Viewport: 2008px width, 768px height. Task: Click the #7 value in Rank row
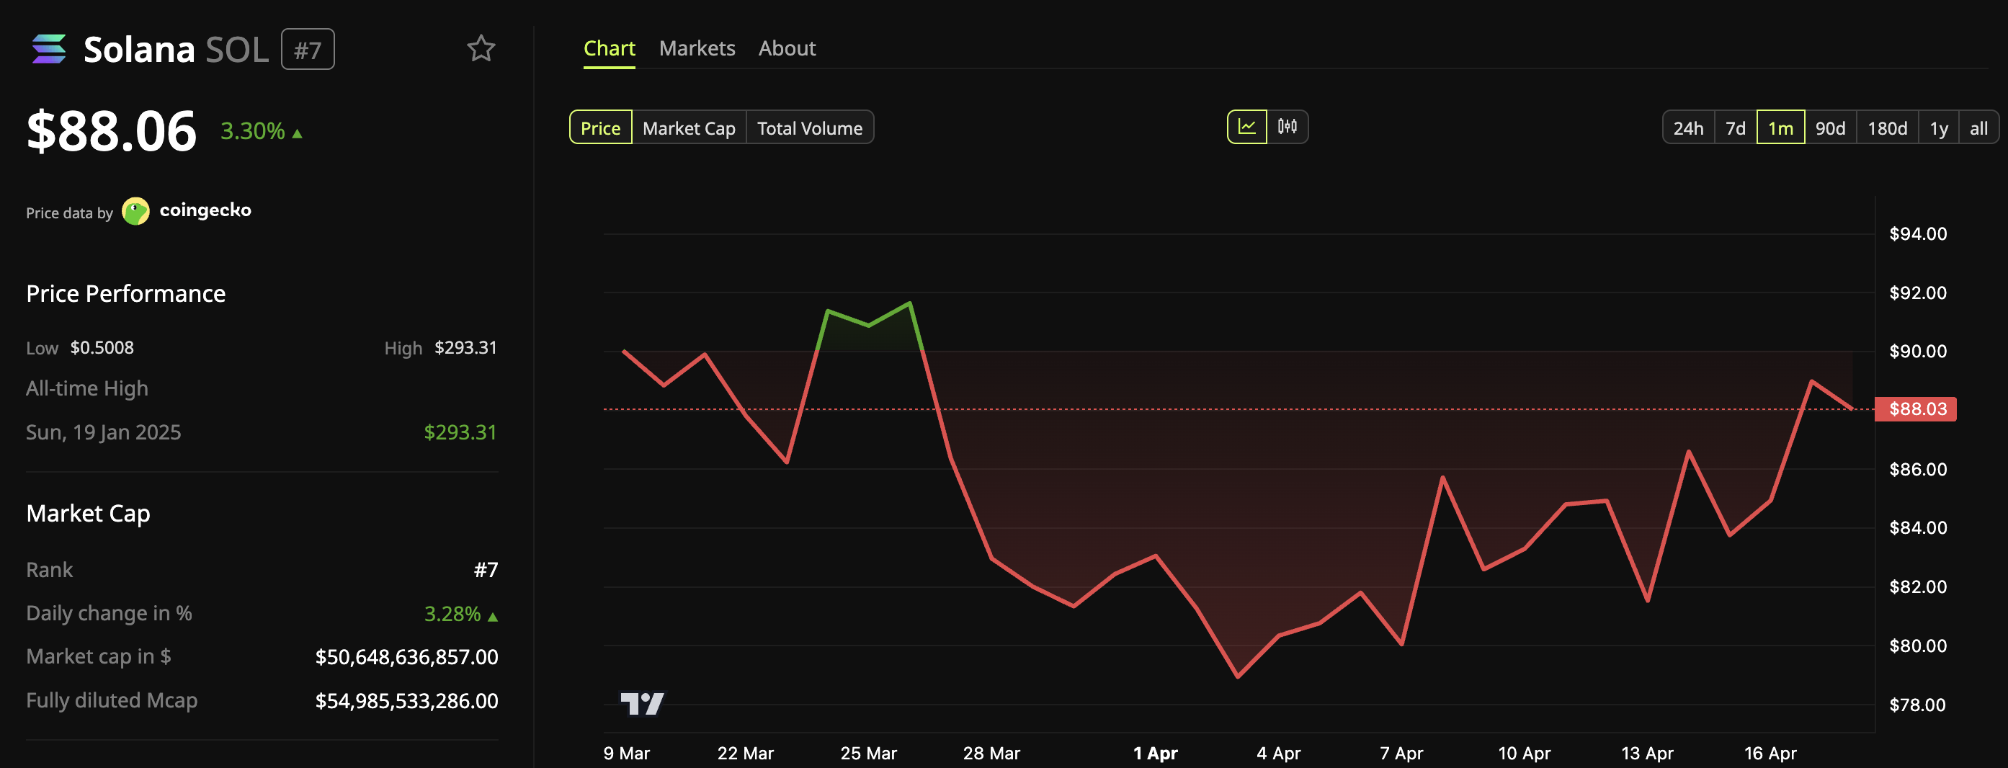[x=486, y=570]
